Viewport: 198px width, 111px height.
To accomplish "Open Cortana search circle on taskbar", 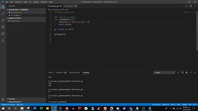I will pyautogui.click(x=9, y=109).
